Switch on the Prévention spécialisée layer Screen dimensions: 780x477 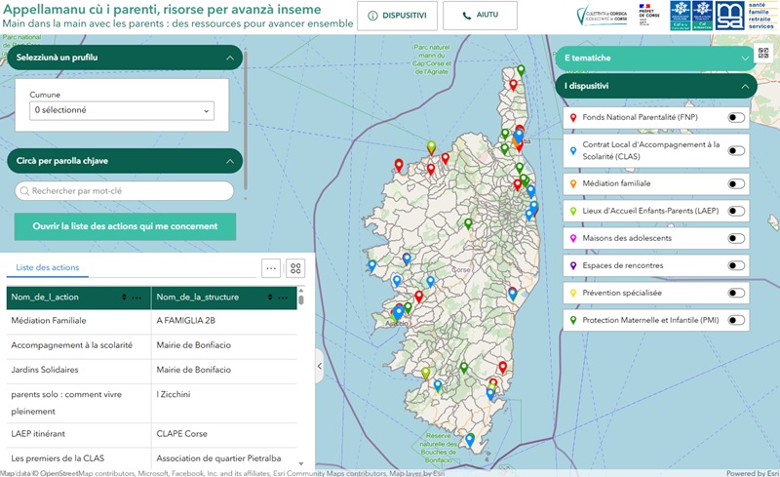click(736, 294)
